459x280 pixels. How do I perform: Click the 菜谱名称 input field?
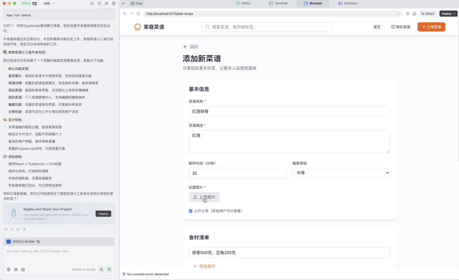289,111
